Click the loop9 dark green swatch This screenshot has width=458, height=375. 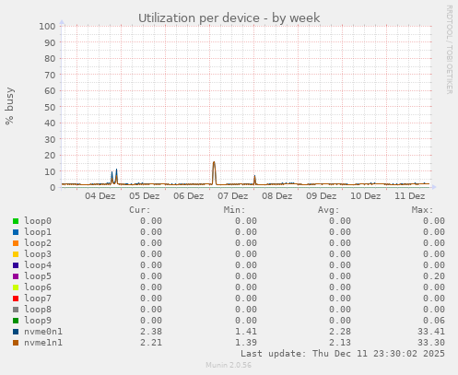16,321
